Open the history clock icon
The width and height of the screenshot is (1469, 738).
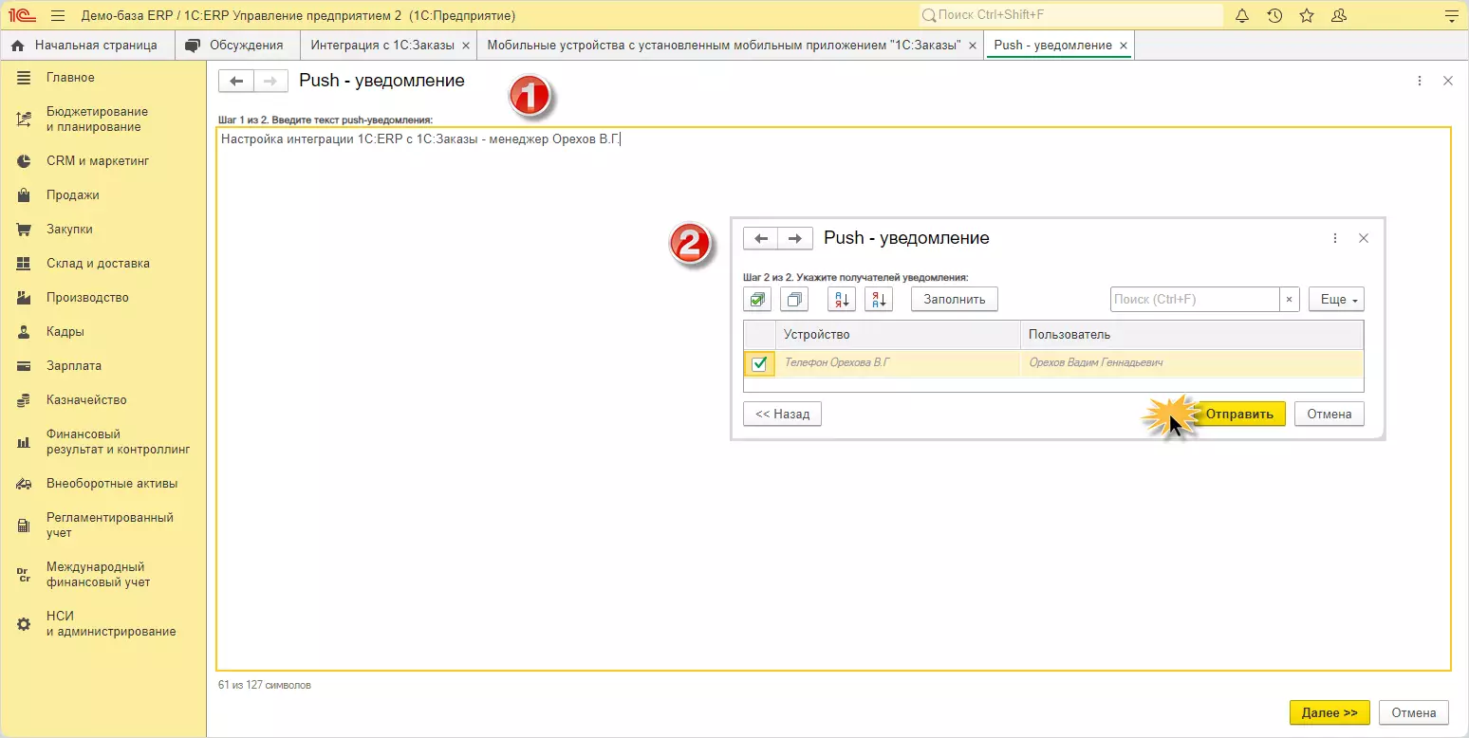(1274, 16)
